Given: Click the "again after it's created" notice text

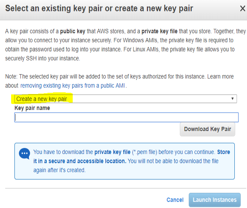Looking at the screenshot, I should pos(59,170).
